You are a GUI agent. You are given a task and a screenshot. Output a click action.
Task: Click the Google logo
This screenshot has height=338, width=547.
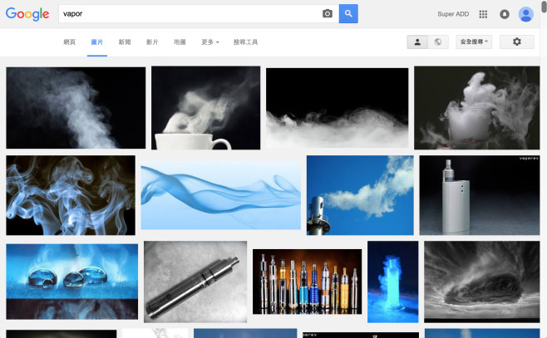coord(27,14)
